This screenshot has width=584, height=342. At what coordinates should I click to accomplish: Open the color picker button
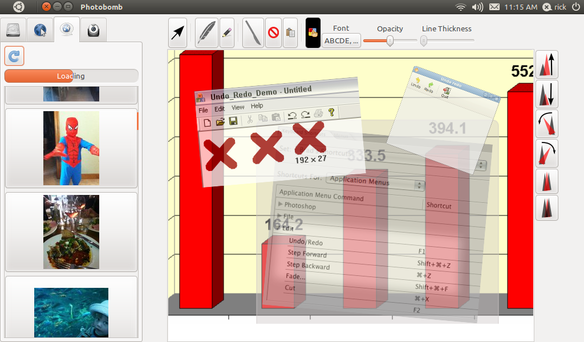coord(313,32)
